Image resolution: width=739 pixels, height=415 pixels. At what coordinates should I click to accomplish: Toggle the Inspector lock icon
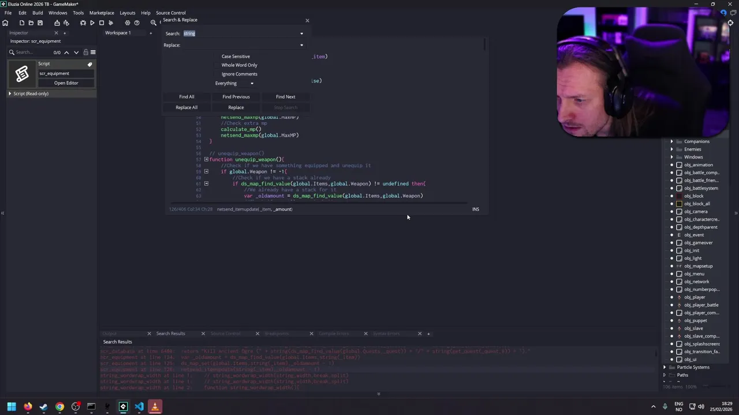(x=85, y=52)
